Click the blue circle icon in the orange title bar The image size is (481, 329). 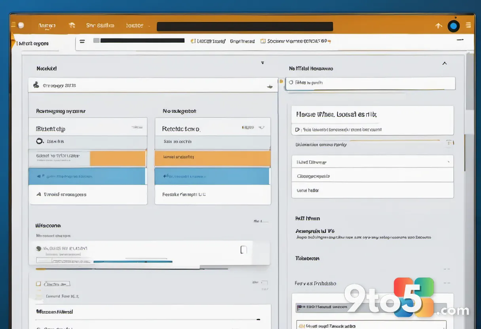[453, 26]
